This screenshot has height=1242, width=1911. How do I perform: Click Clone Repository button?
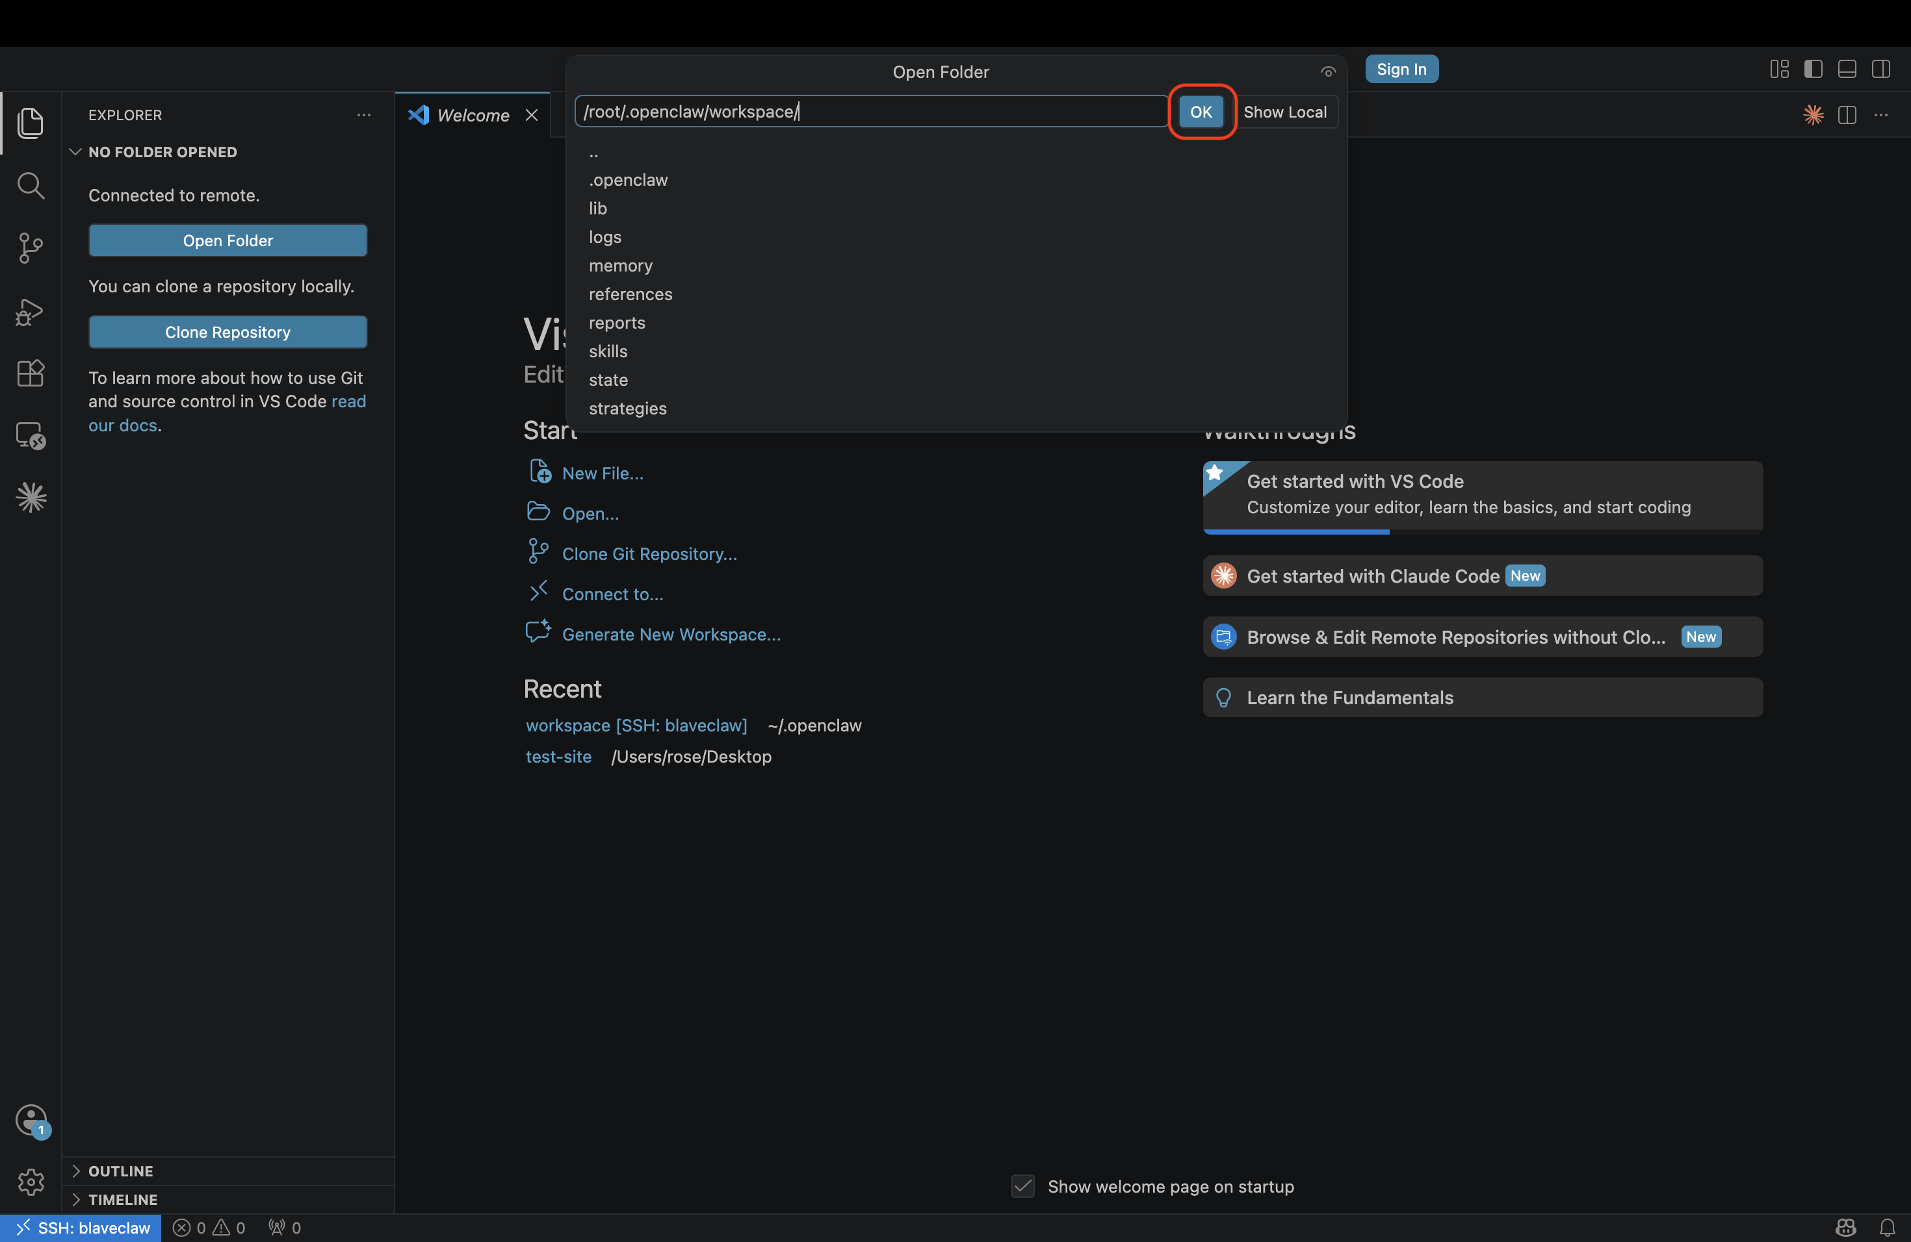tap(228, 332)
